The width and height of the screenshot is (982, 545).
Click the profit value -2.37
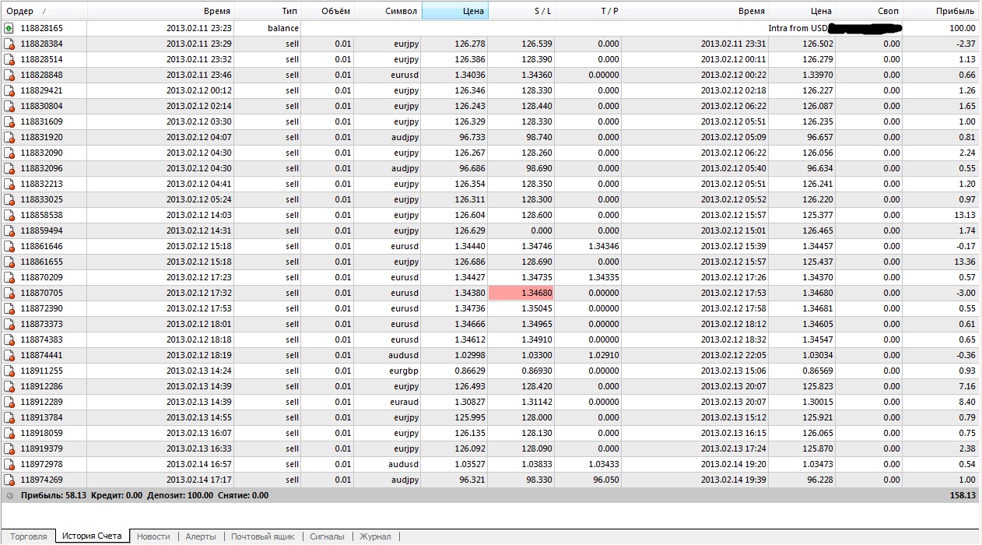(x=966, y=44)
